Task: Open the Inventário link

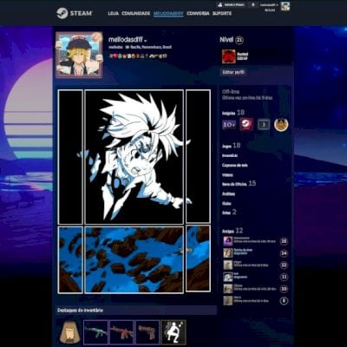Action: pos(230,155)
